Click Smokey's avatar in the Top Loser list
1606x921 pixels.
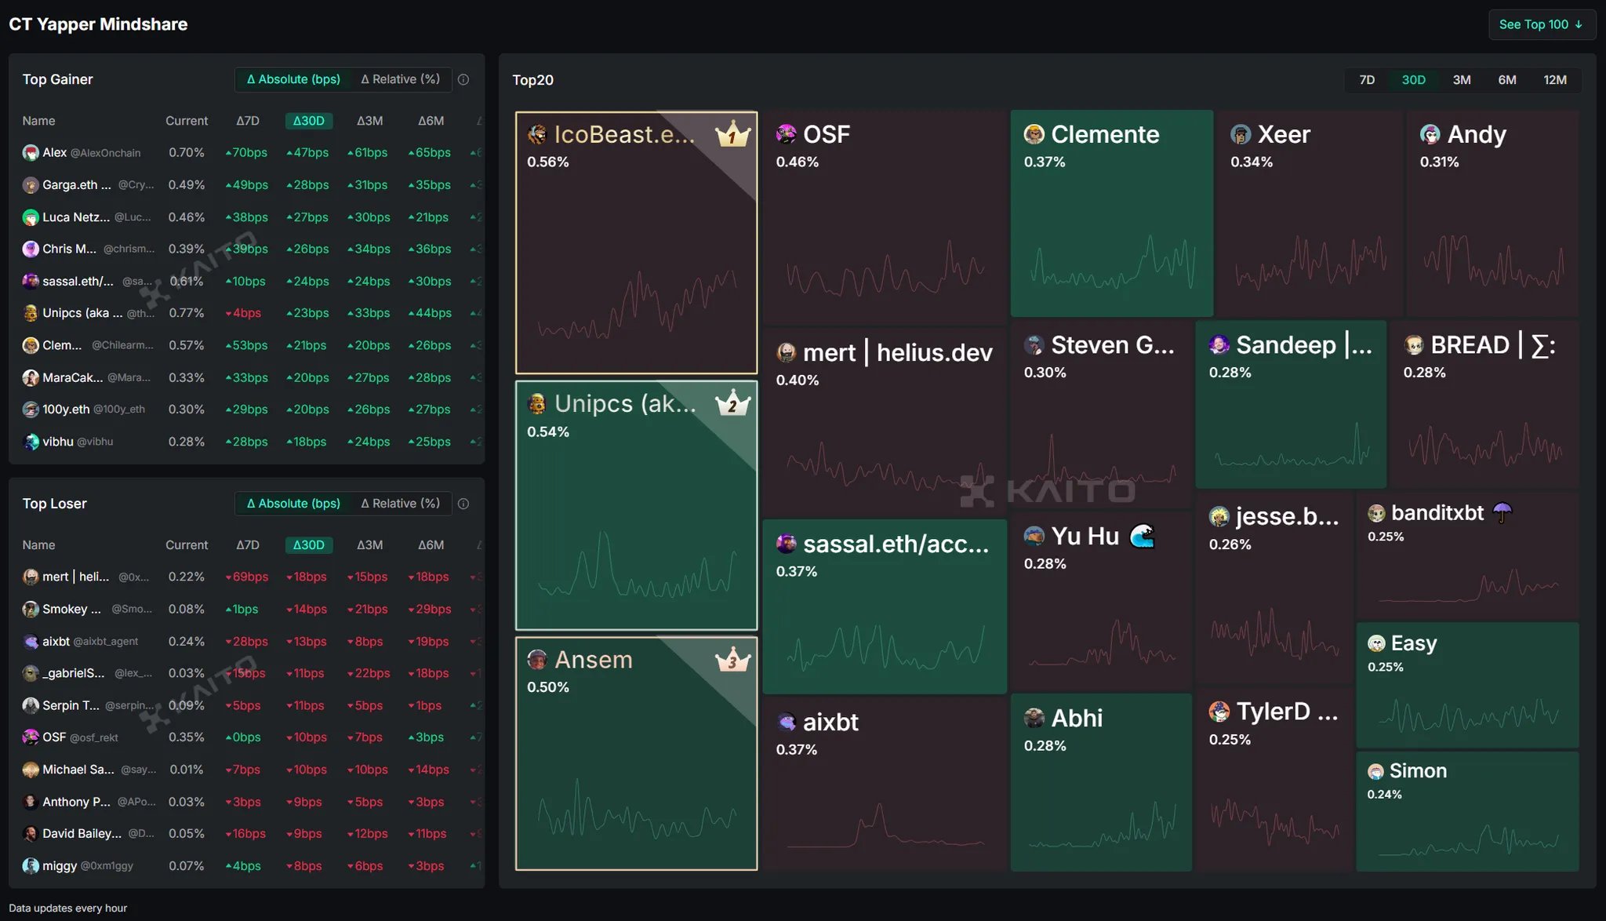point(31,609)
